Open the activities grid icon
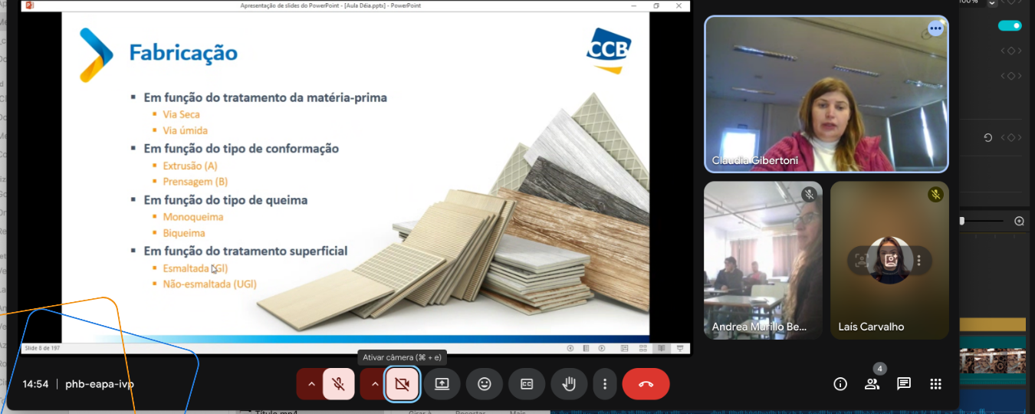Screen dimensions: 1035x414 (935, 384)
